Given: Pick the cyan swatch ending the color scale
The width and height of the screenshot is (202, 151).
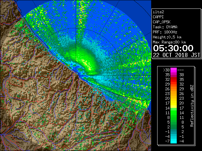Looking at the screenshot, I should [x=174, y=141].
